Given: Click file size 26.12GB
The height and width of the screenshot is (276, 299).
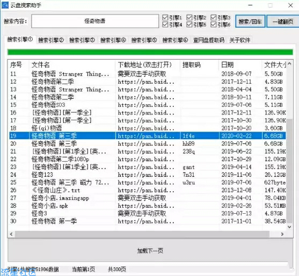Looking at the screenshot, I should pos(275,175).
